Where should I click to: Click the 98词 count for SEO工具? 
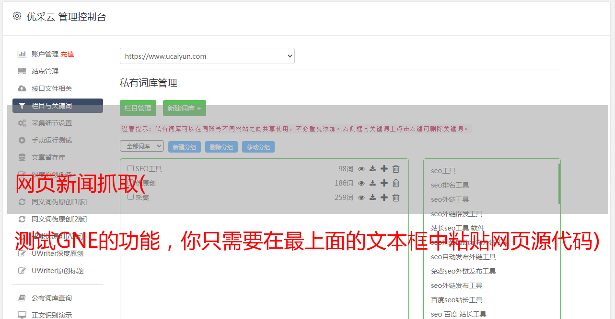(346, 169)
